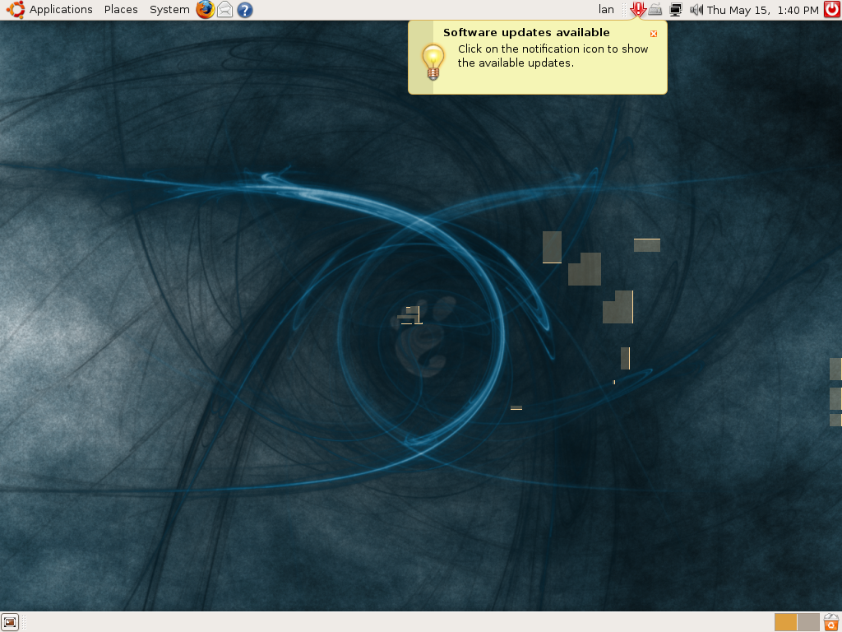Click the Show Desktop button in bottom panel
The width and height of the screenshot is (842, 632).
(10, 622)
